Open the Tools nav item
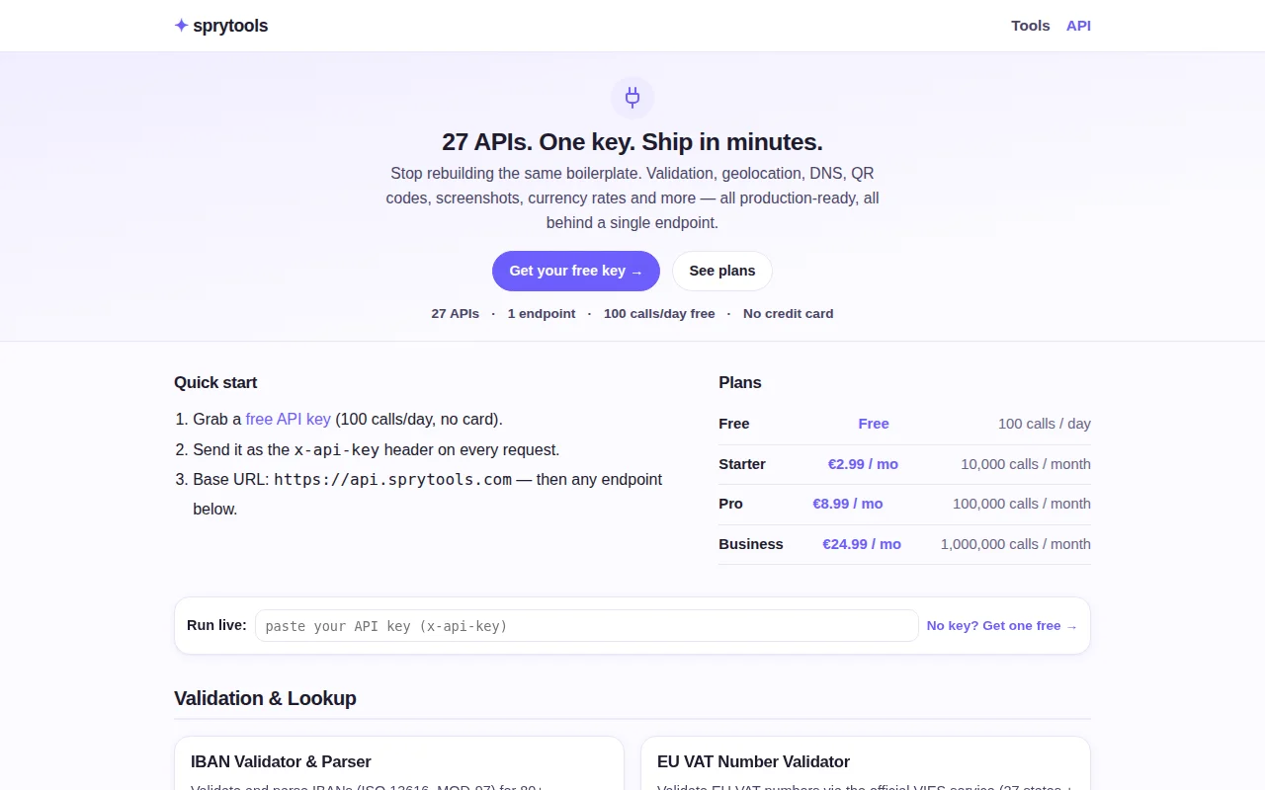1265x790 pixels. click(x=1030, y=26)
